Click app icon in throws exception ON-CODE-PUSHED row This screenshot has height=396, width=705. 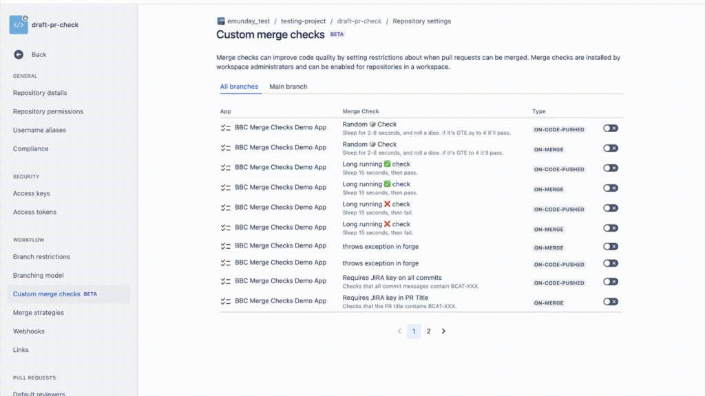pyautogui.click(x=226, y=263)
